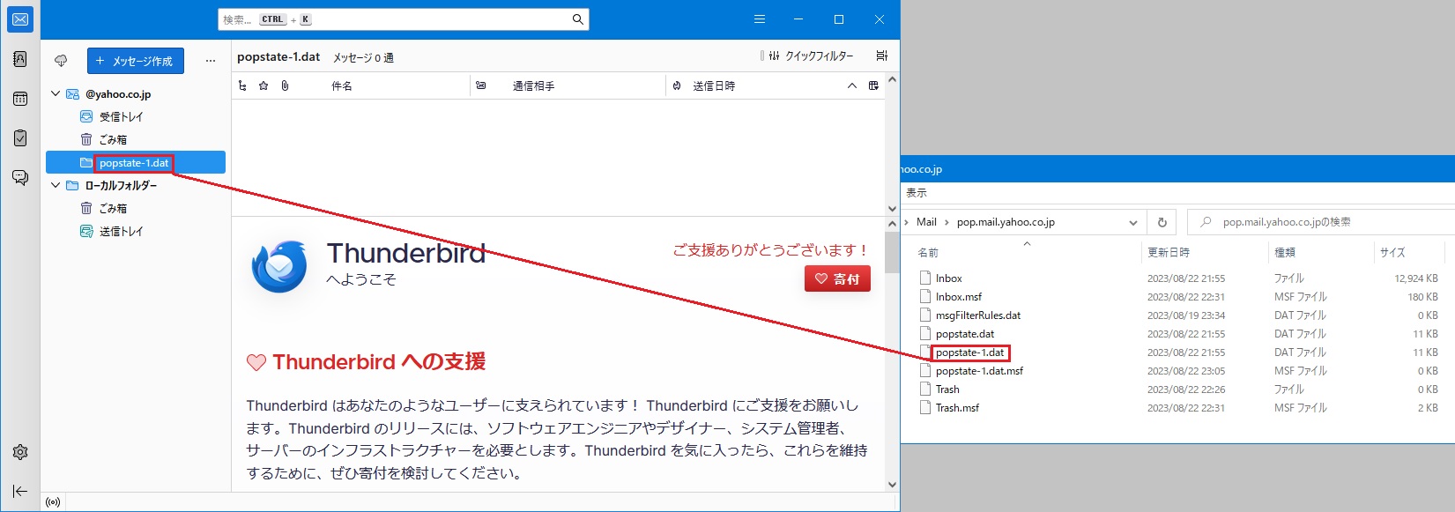Open the Explorer address bar dropdown
The width and height of the screenshot is (1455, 512).
[x=1133, y=223]
